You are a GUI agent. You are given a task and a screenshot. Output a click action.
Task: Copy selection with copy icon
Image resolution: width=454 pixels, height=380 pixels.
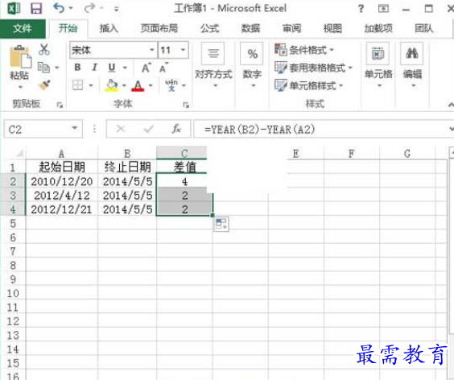click(44, 68)
